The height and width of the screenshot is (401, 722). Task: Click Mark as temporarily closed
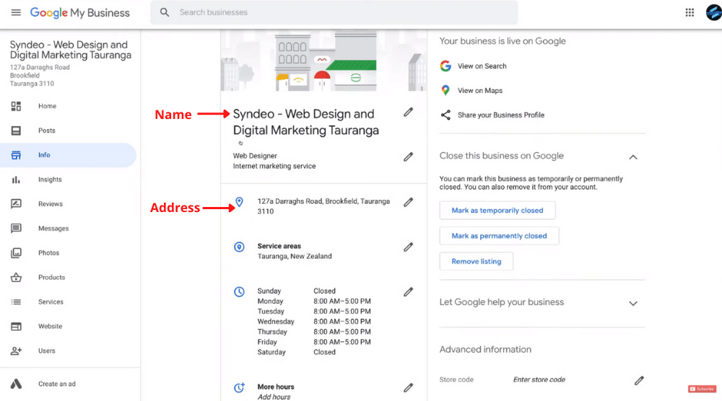point(497,211)
